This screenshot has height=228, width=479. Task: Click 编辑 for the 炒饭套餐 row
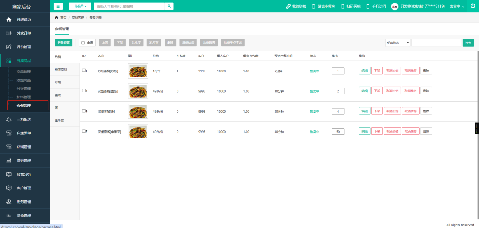tap(364, 71)
